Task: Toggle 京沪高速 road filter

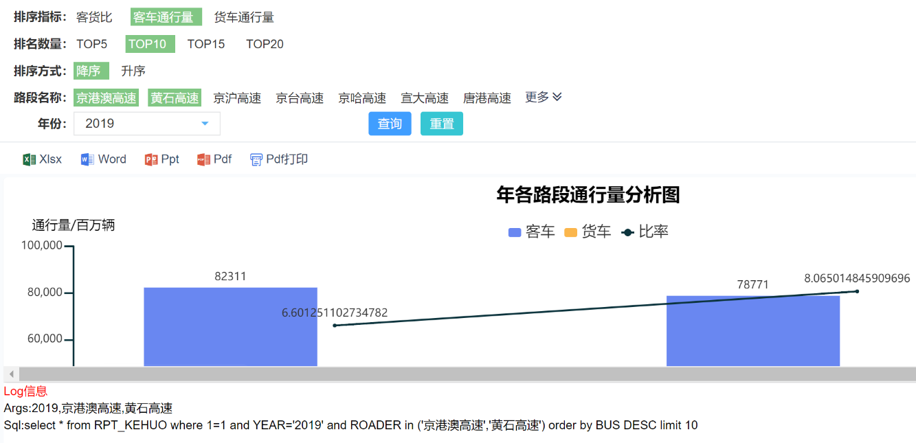Action: [237, 98]
